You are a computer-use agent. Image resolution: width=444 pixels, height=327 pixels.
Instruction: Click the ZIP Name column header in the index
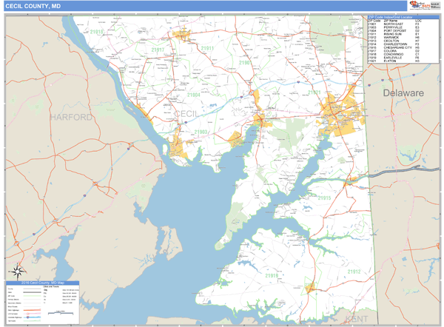(x=391, y=21)
